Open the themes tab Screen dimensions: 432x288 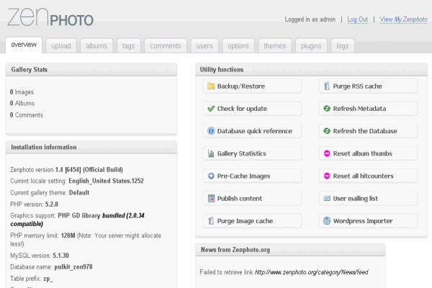tap(274, 46)
